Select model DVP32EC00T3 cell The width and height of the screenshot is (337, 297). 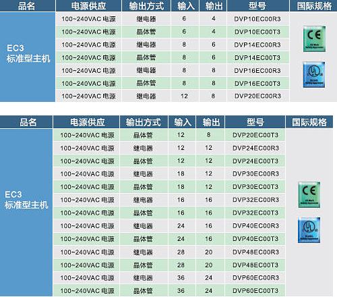[x=255, y=213]
